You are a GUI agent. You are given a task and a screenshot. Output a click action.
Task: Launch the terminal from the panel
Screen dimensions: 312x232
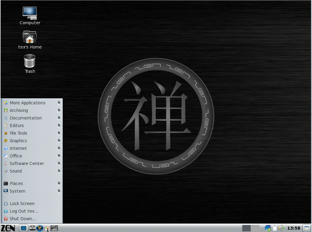pos(54,228)
